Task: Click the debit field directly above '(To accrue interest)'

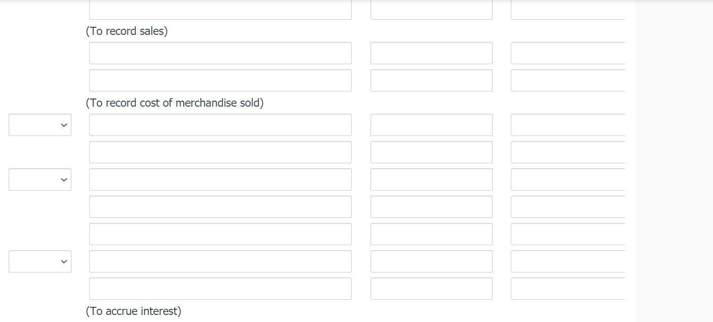Action: [x=431, y=288]
